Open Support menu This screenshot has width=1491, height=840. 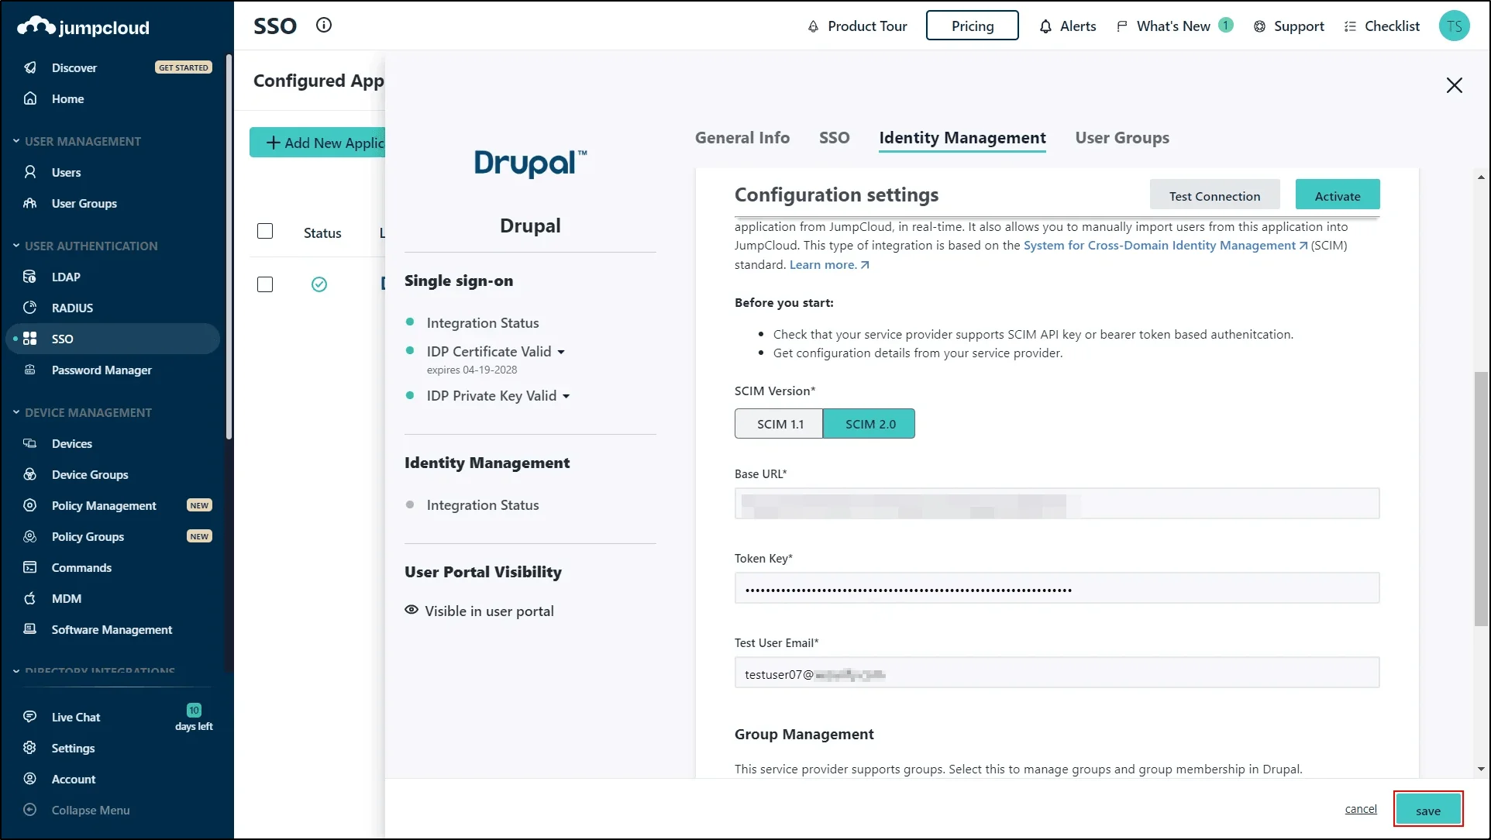[1289, 26]
